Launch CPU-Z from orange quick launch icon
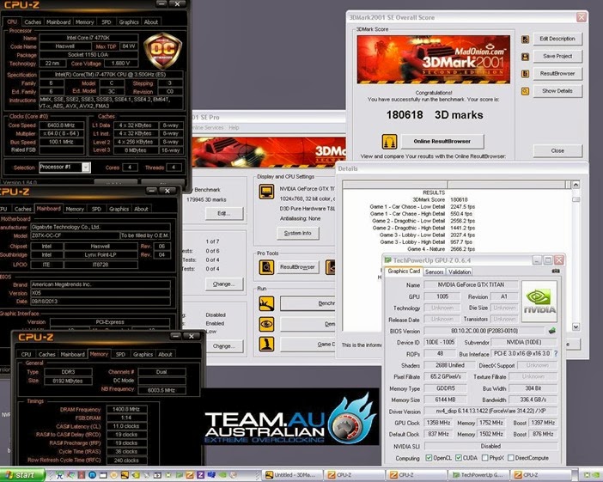The height and width of the screenshot is (482, 603). tap(190, 475)
